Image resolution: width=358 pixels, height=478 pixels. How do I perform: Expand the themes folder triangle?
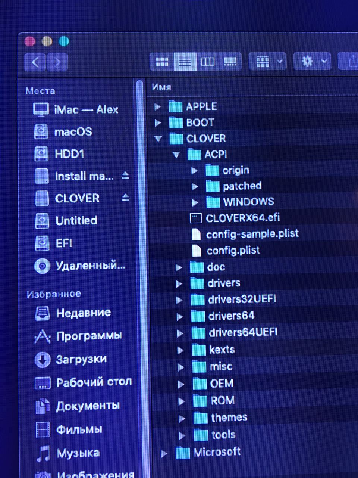182,418
